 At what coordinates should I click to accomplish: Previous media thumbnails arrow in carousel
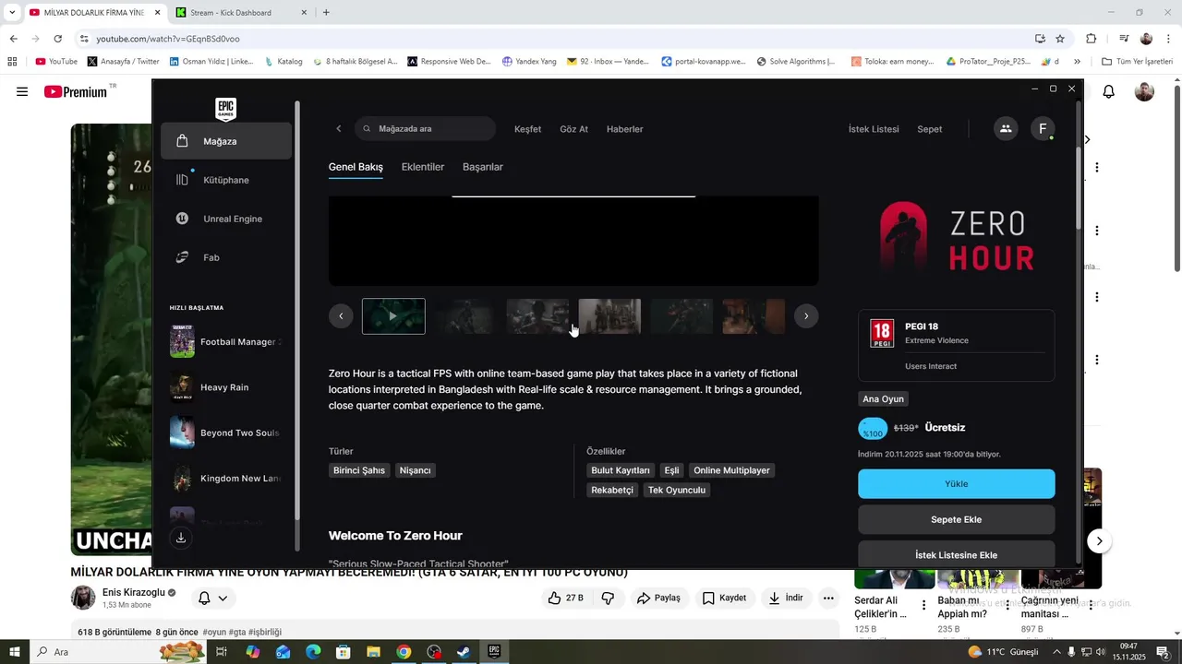pyautogui.click(x=341, y=316)
